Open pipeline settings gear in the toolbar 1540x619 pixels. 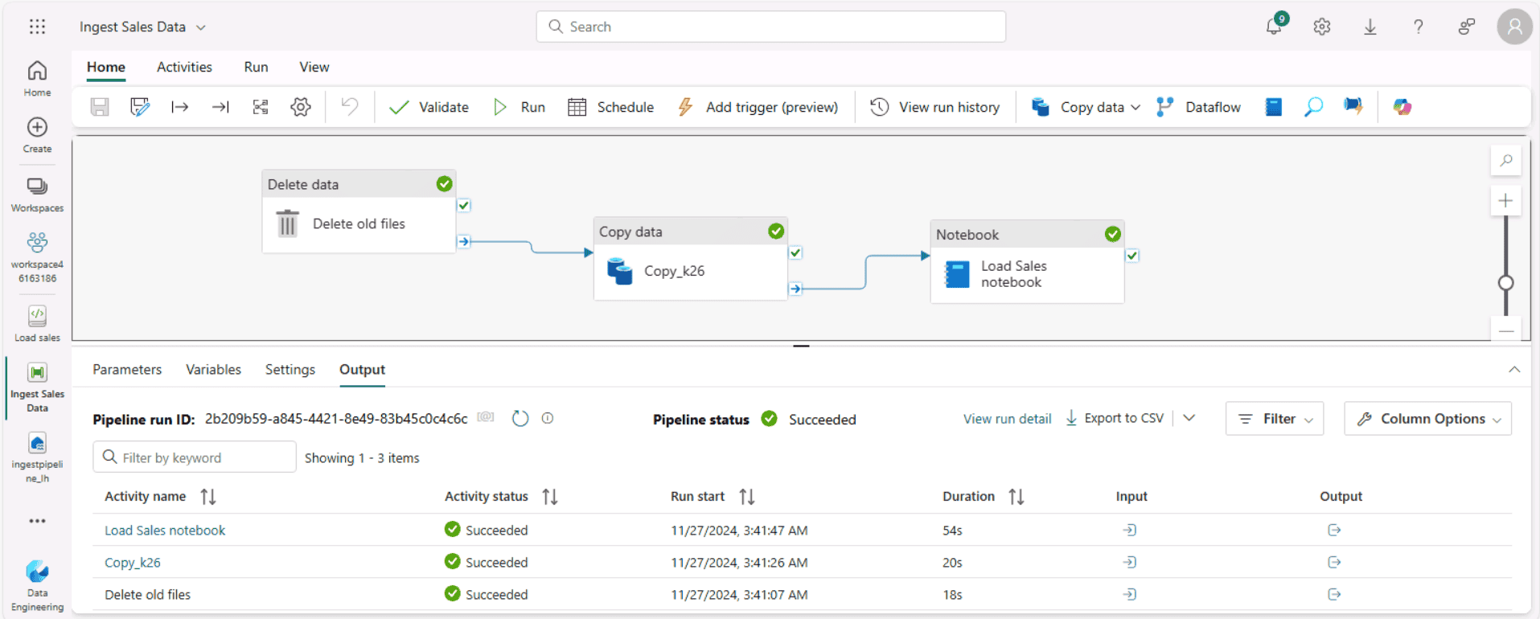[x=301, y=107]
